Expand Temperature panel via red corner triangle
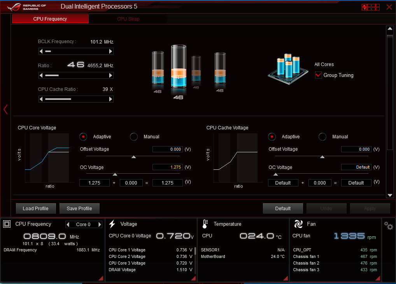Screen dimensions: 396x284 click(286, 278)
